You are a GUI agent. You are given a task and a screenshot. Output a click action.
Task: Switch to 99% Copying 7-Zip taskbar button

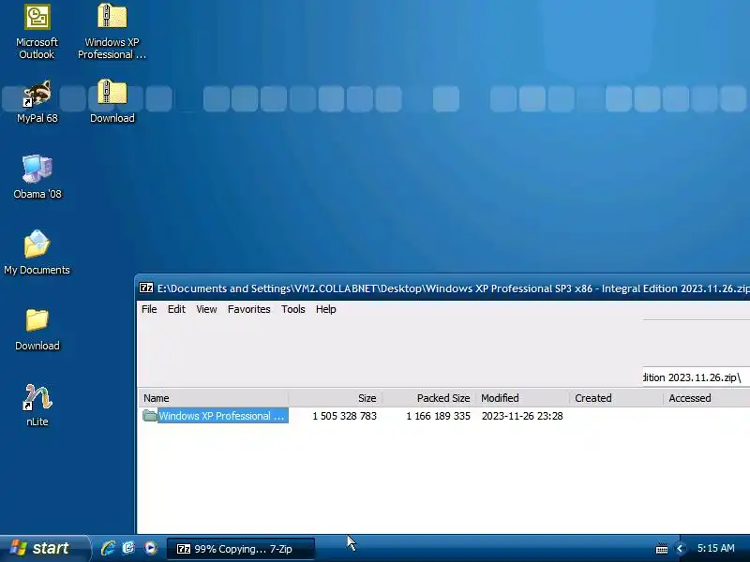pos(241,549)
